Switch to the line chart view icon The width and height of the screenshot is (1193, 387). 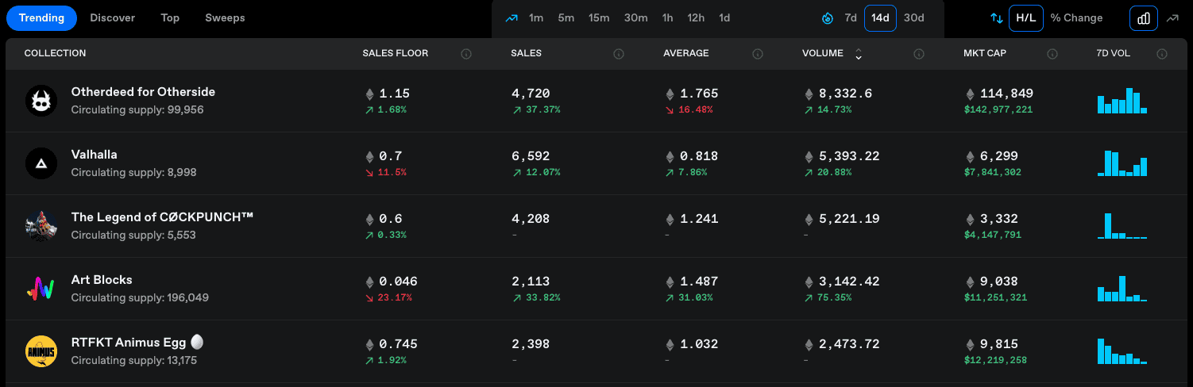pos(1172,18)
